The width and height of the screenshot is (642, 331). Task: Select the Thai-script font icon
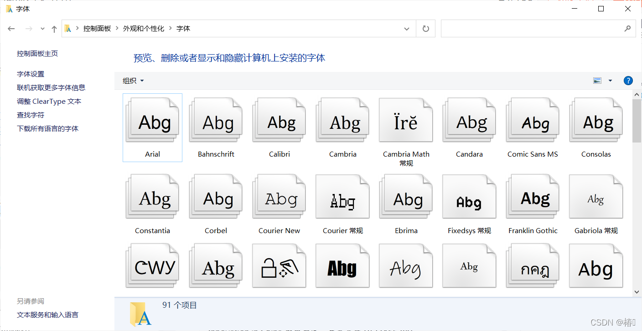click(x=533, y=266)
